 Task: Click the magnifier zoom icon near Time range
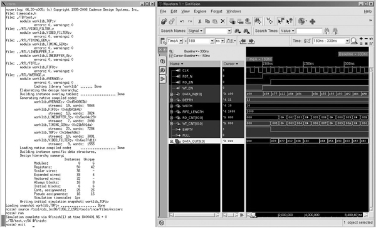[x=354, y=41]
